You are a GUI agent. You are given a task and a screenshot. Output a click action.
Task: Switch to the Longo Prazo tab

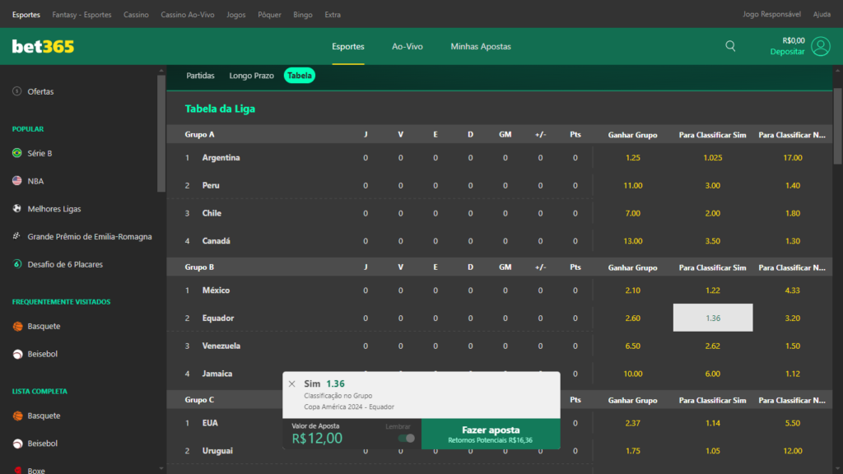click(x=252, y=76)
